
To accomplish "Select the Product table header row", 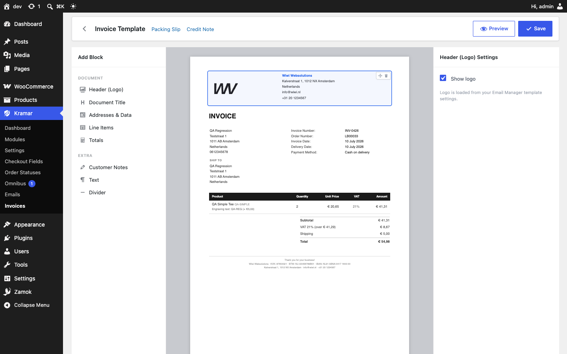I will tap(300, 196).
